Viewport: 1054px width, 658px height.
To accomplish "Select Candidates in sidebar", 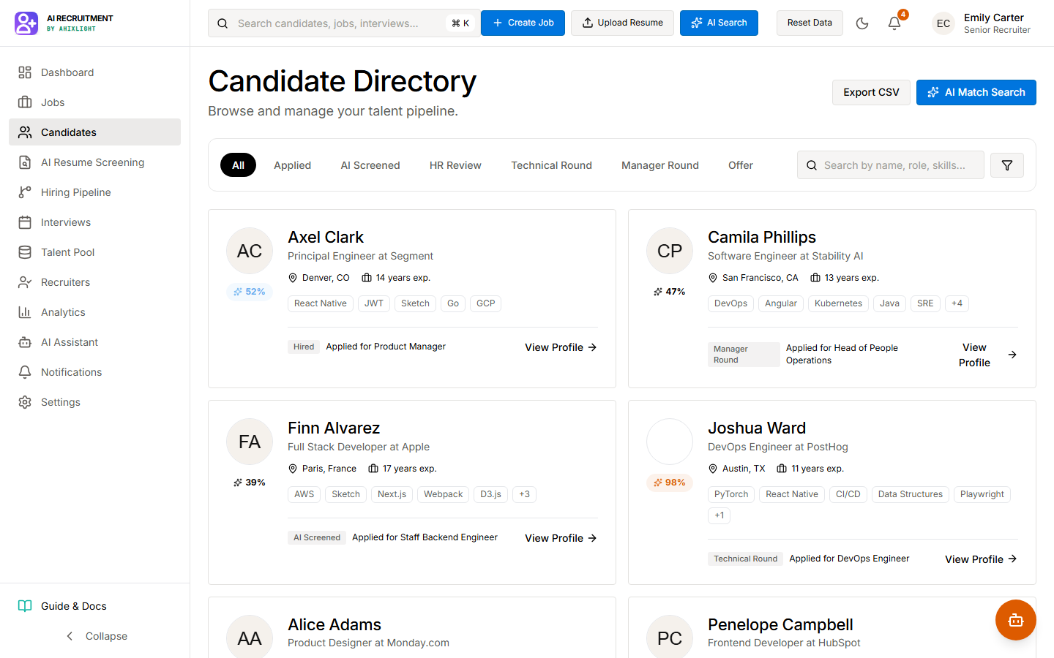I will [x=94, y=132].
